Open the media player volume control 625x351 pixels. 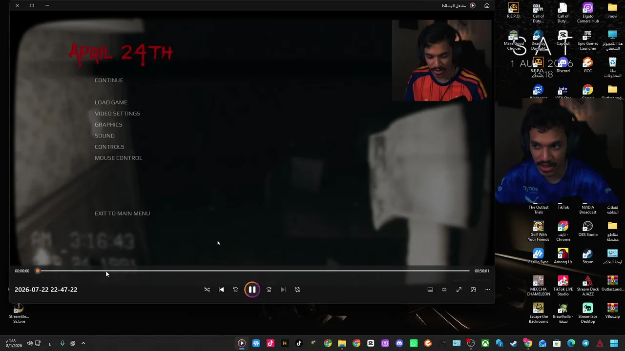[x=444, y=290]
